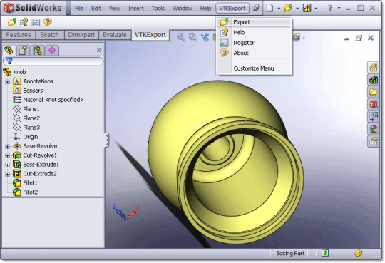Open SolidWorks Resources home icon in task pane
Viewport: 385px width, 263px height.
(374, 67)
